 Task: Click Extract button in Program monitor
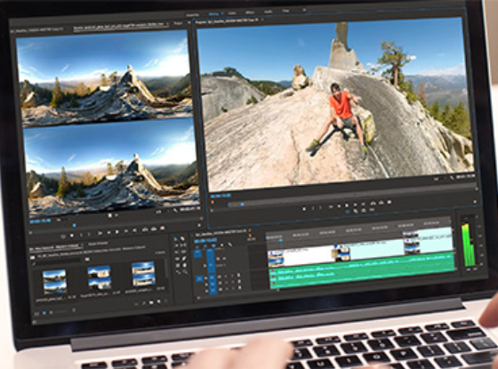381,203
